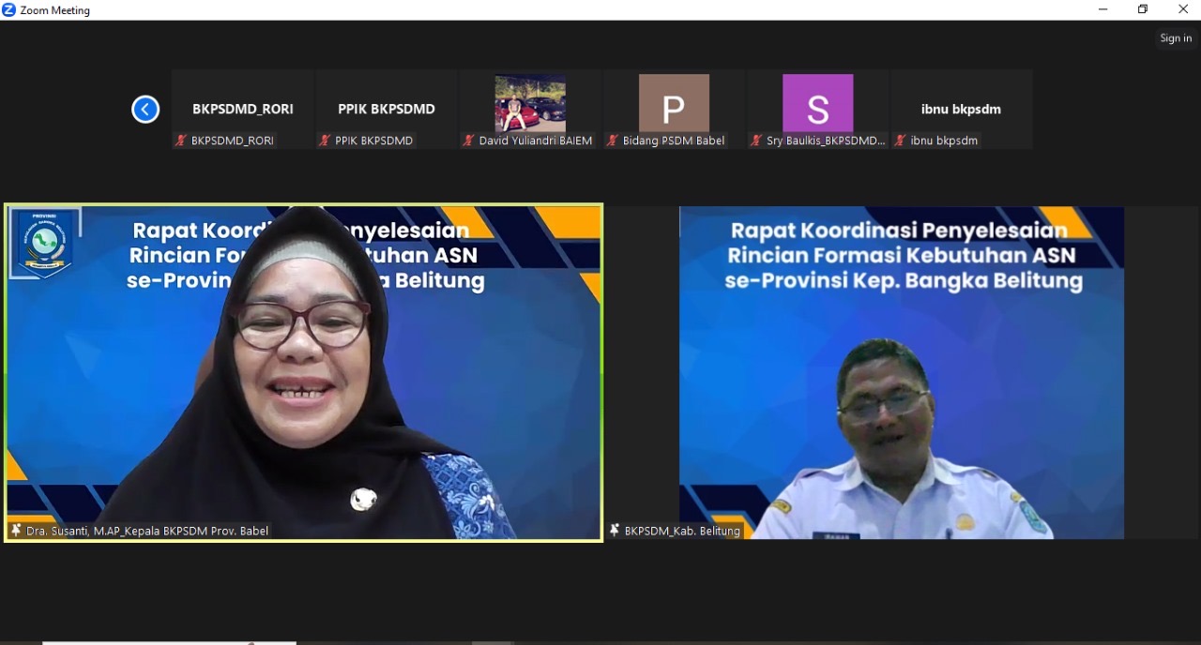The width and height of the screenshot is (1201, 645).
Task: Click the Zoom logo in title bar
Action: click(x=9, y=9)
